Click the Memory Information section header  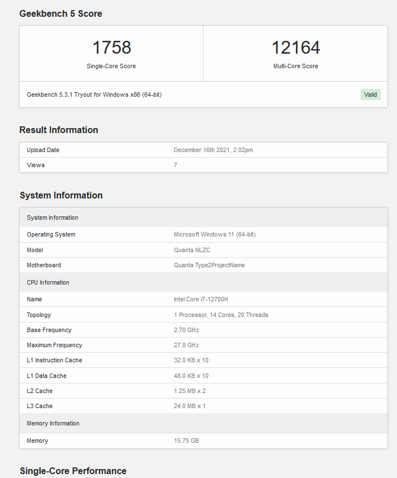(204, 423)
